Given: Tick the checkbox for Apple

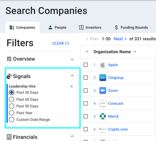Looking at the screenshot, I should pos(86,65).
